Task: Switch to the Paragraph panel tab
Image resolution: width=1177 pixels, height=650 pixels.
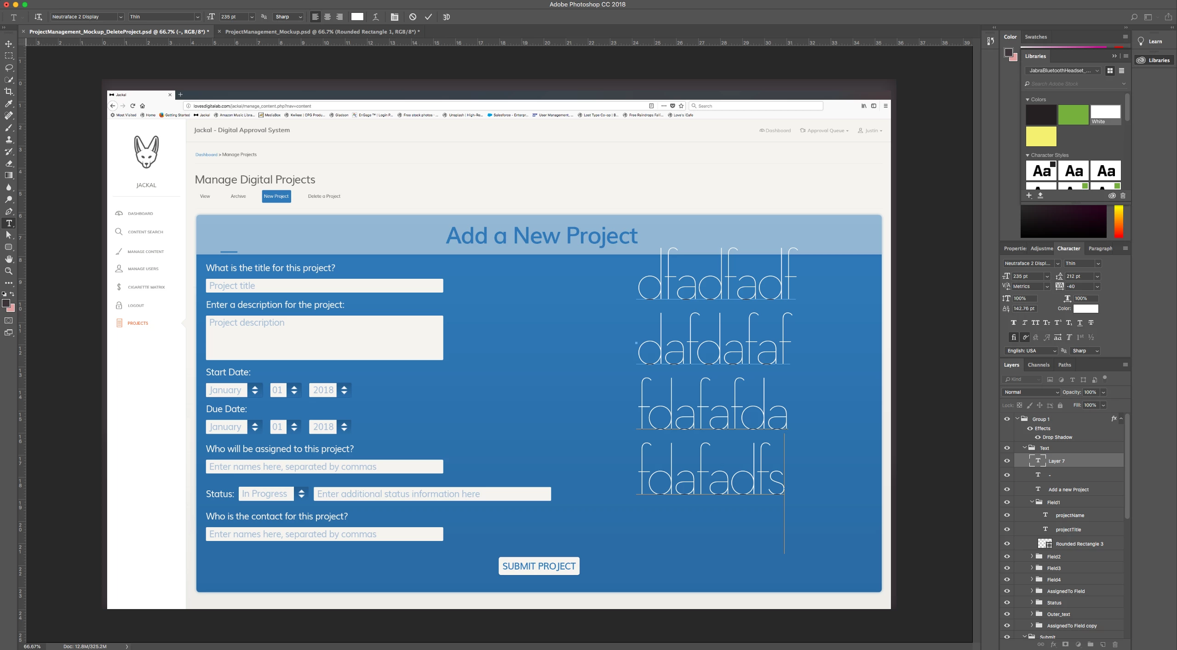Action: [1100, 248]
